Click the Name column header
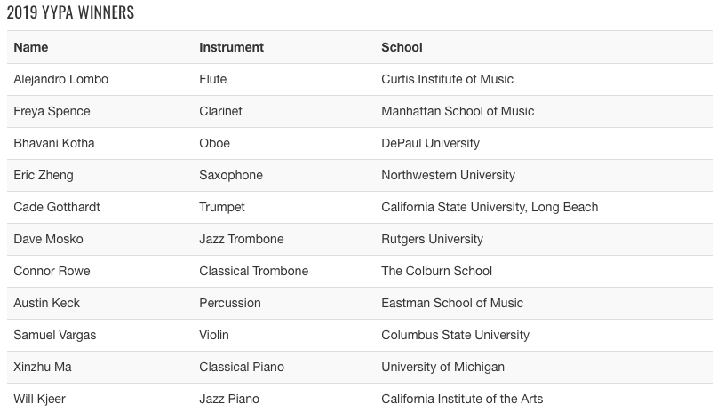 click(31, 47)
